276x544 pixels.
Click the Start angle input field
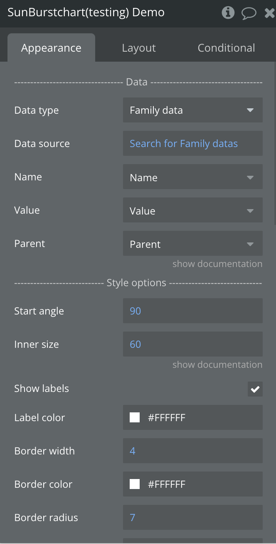[x=192, y=311]
